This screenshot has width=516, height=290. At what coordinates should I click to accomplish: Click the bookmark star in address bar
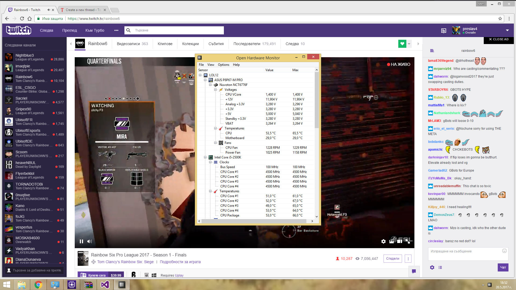point(500,19)
